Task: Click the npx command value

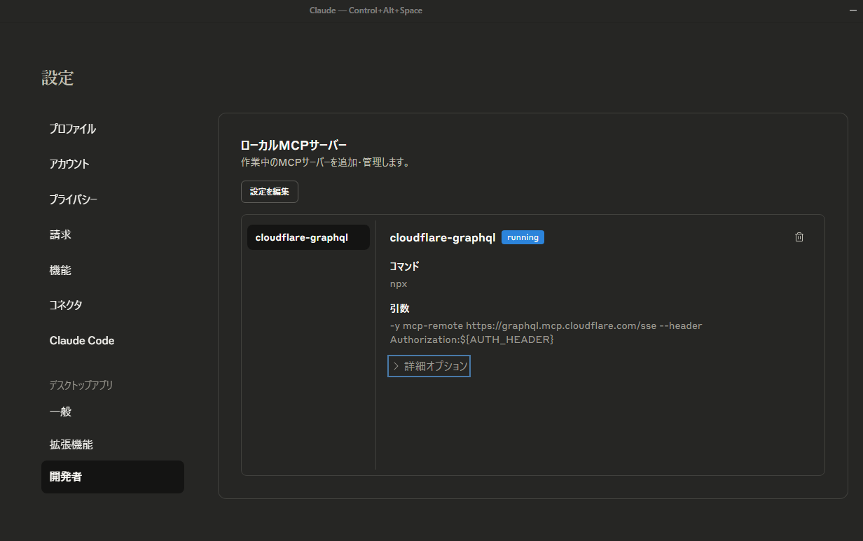Action: click(399, 284)
